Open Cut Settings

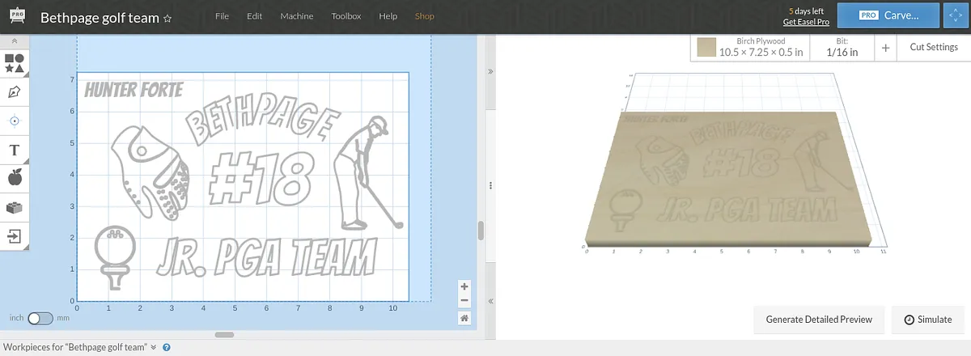(934, 48)
